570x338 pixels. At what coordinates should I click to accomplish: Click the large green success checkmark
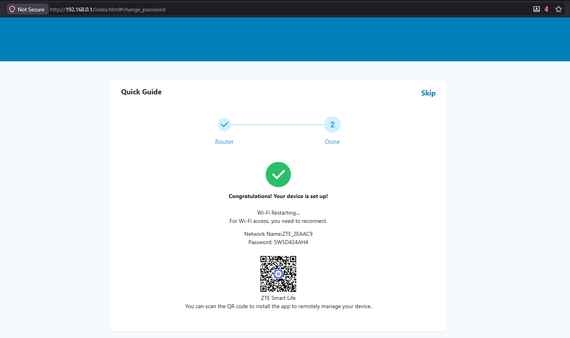[278, 175]
